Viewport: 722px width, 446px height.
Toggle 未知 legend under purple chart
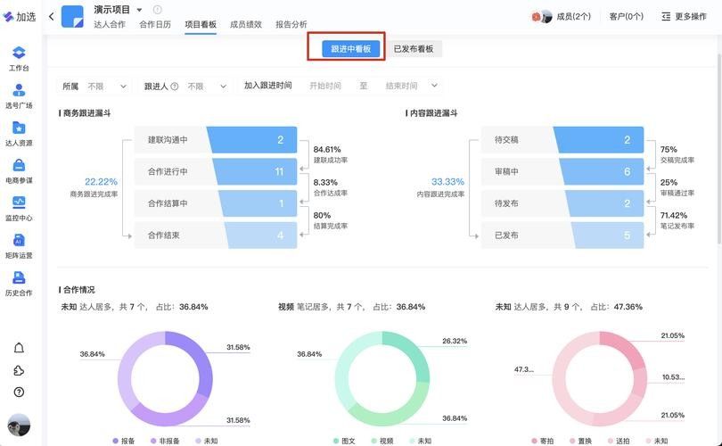tap(206, 441)
